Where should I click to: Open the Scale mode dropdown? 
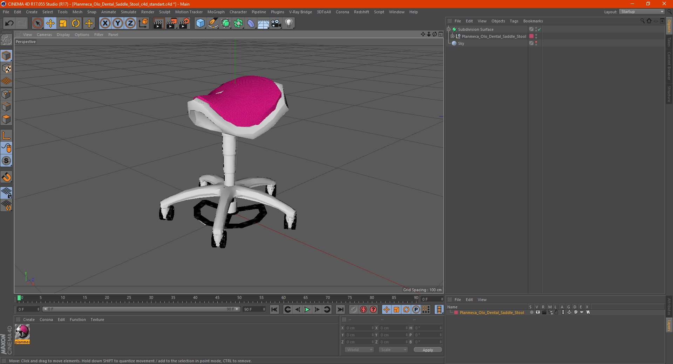click(x=393, y=350)
